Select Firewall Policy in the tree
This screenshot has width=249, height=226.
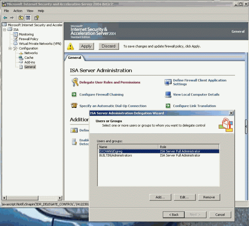point(28,39)
